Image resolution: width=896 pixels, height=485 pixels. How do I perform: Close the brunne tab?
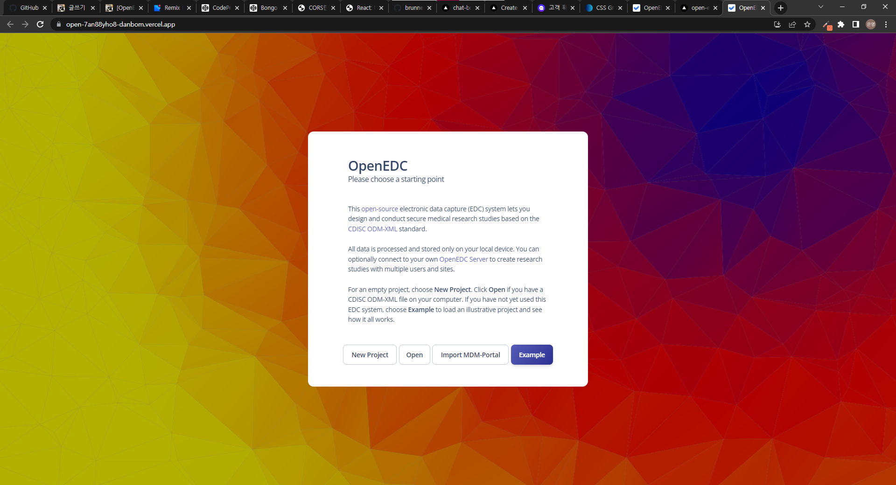pyautogui.click(x=429, y=8)
